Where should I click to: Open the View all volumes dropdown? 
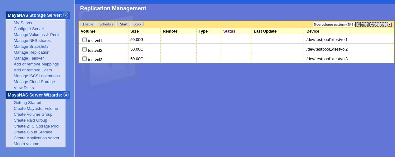372,25
